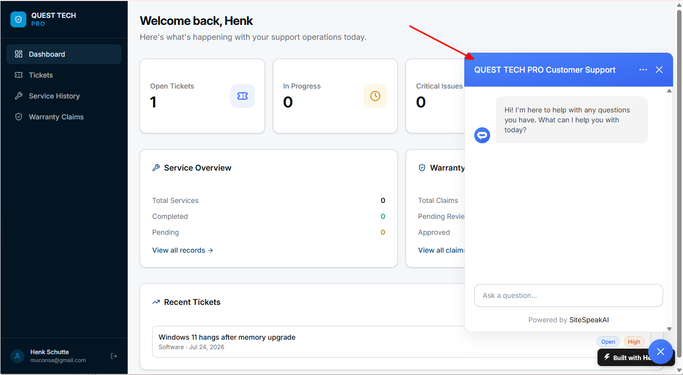This screenshot has height=375, width=683.
Task: Click the QUEST TECH PRO Customer Support title
Action: pyautogui.click(x=545, y=70)
